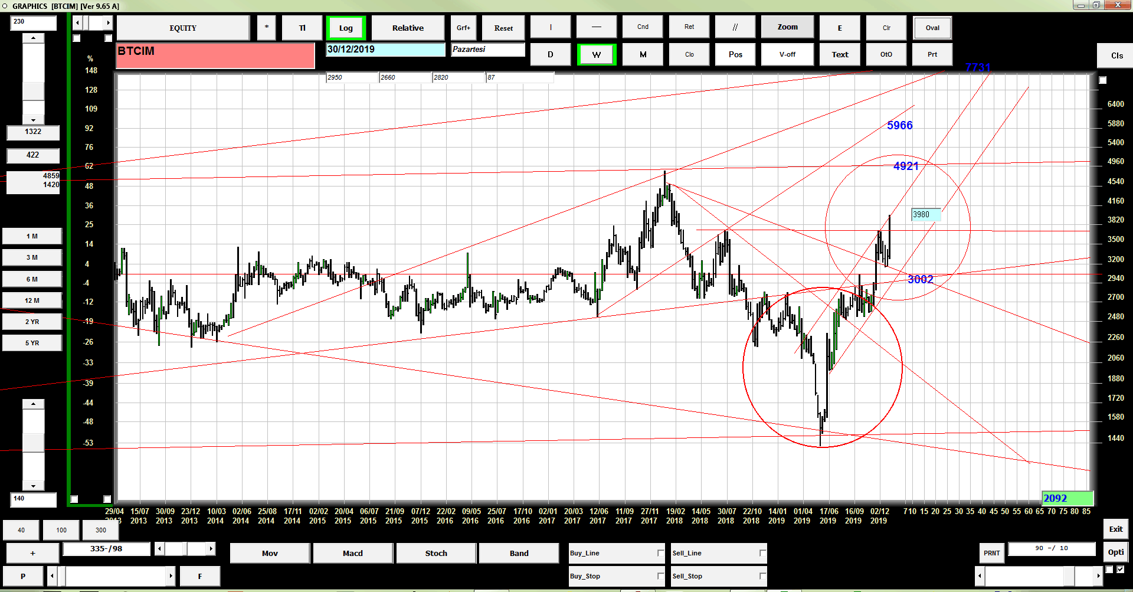Viewport: 1133px width, 592px height.
Task: Select the parallel lines drawing tool
Action: 735,27
